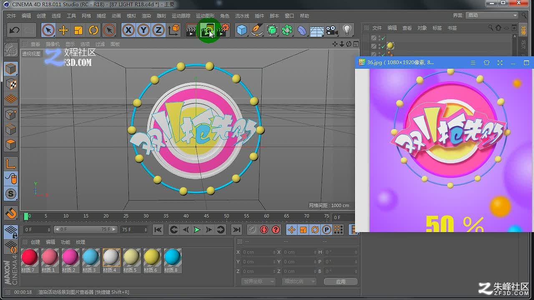
Task: Click frame 45 on the timeline ruler
Action: (x=207, y=216)
